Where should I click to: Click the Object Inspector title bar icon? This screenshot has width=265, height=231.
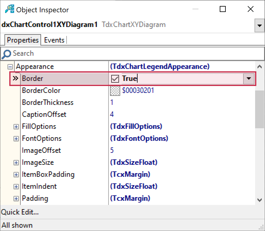[9, 9]
